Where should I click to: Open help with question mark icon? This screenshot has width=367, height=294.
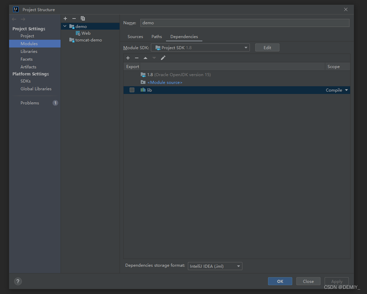[18, 281]
